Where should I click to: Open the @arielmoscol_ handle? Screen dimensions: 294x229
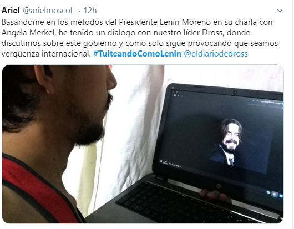pyautogui.click(x=49, y=11)
